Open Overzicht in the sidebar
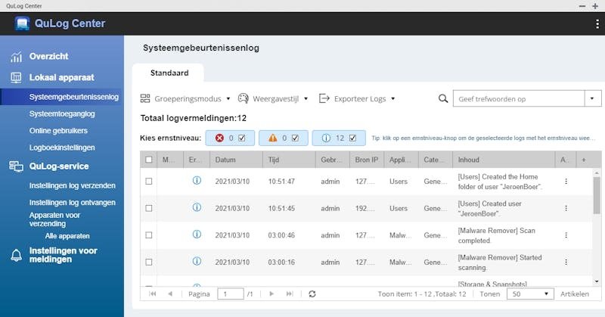Screen dimensions: 605x317 click(x=48, y=57)
